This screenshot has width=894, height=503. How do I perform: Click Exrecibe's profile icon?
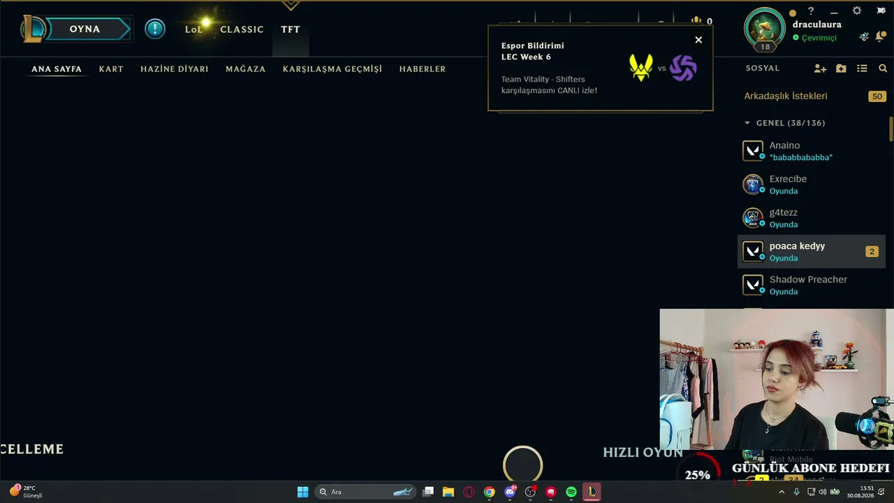[752, 184]
